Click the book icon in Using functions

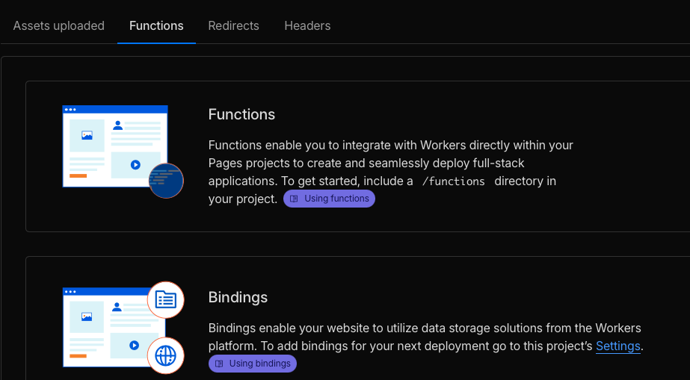tap(294, 199)
